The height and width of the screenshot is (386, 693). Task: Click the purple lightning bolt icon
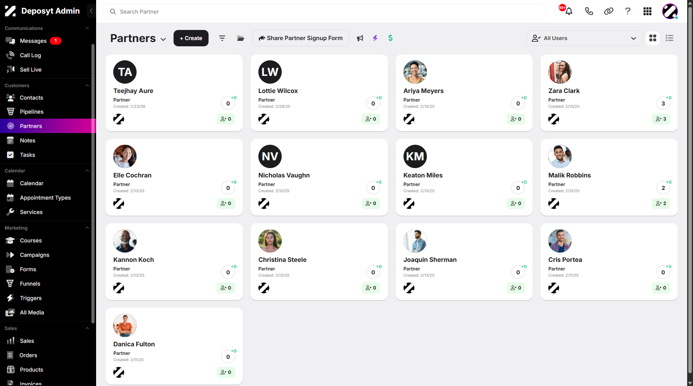[375, 38]
